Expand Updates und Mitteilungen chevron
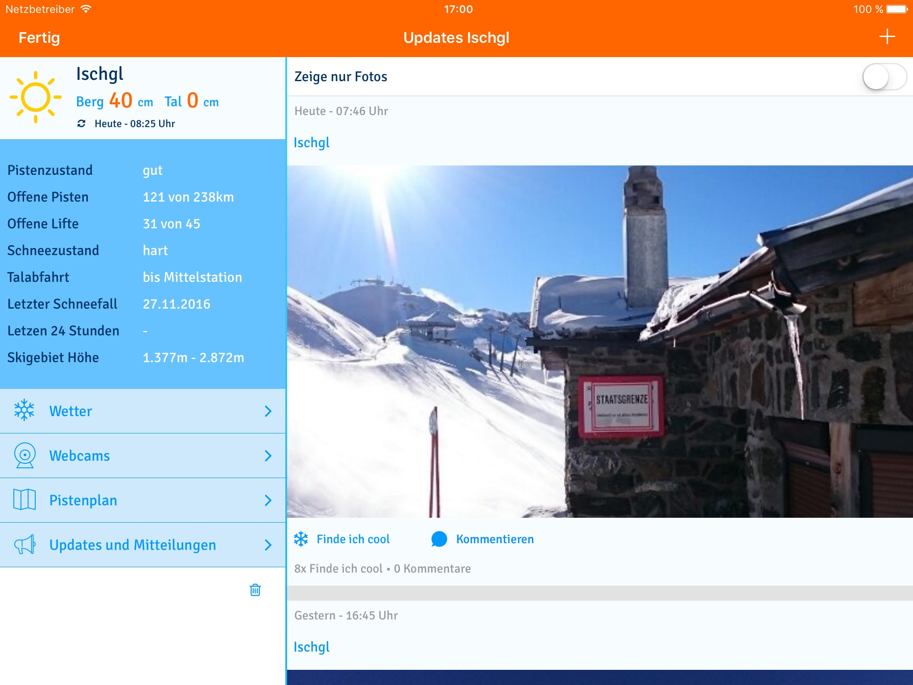The height and width of the screenshot is (685, 913). click(x=268, y=545)
